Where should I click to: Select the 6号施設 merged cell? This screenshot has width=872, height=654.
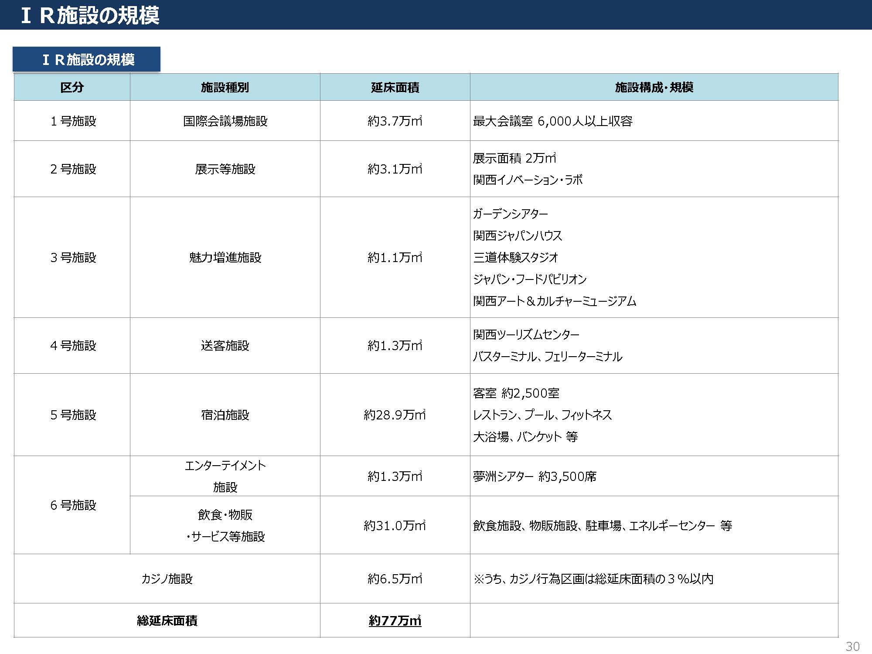(73, 505)
